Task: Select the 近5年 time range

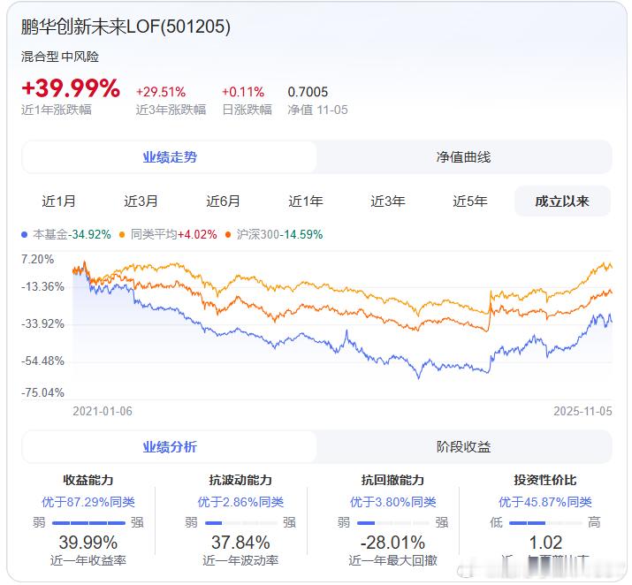Action: [470, 201]
